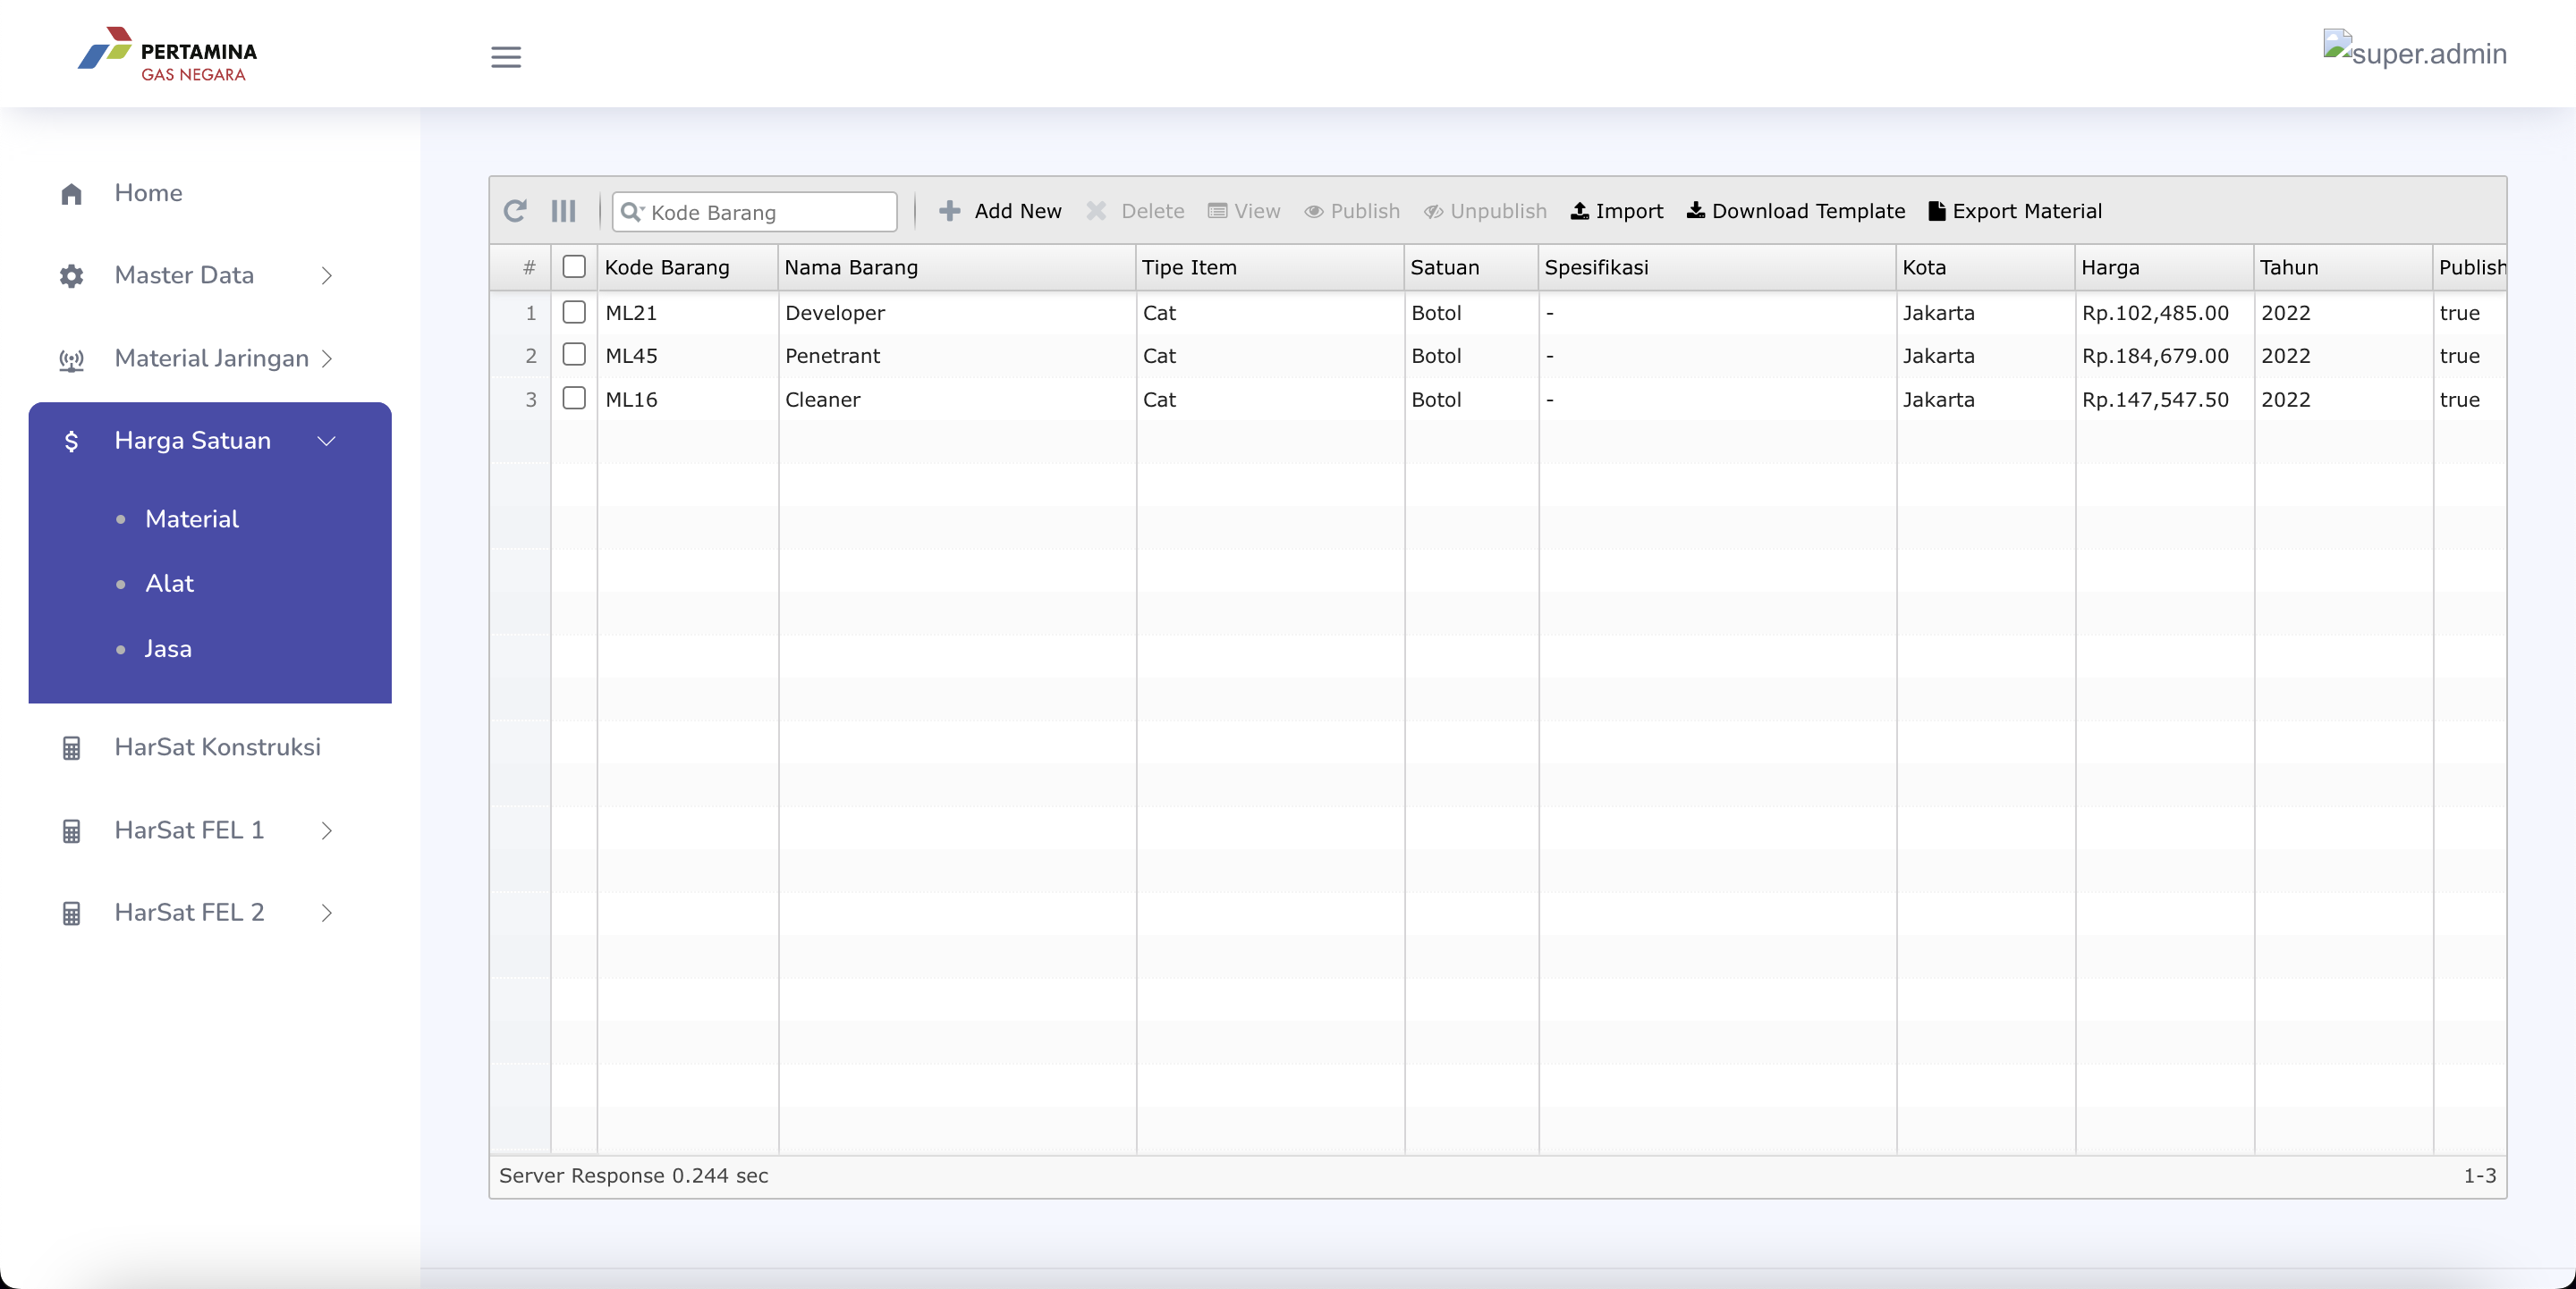Click the Download Template icon
This screenshot has width=2576, height=1289.
pos(1696,211)
